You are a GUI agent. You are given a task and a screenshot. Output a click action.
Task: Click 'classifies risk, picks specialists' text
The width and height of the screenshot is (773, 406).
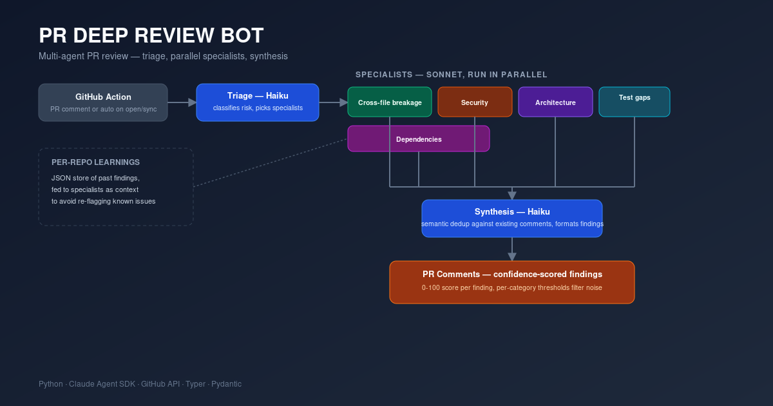[258, 108]
